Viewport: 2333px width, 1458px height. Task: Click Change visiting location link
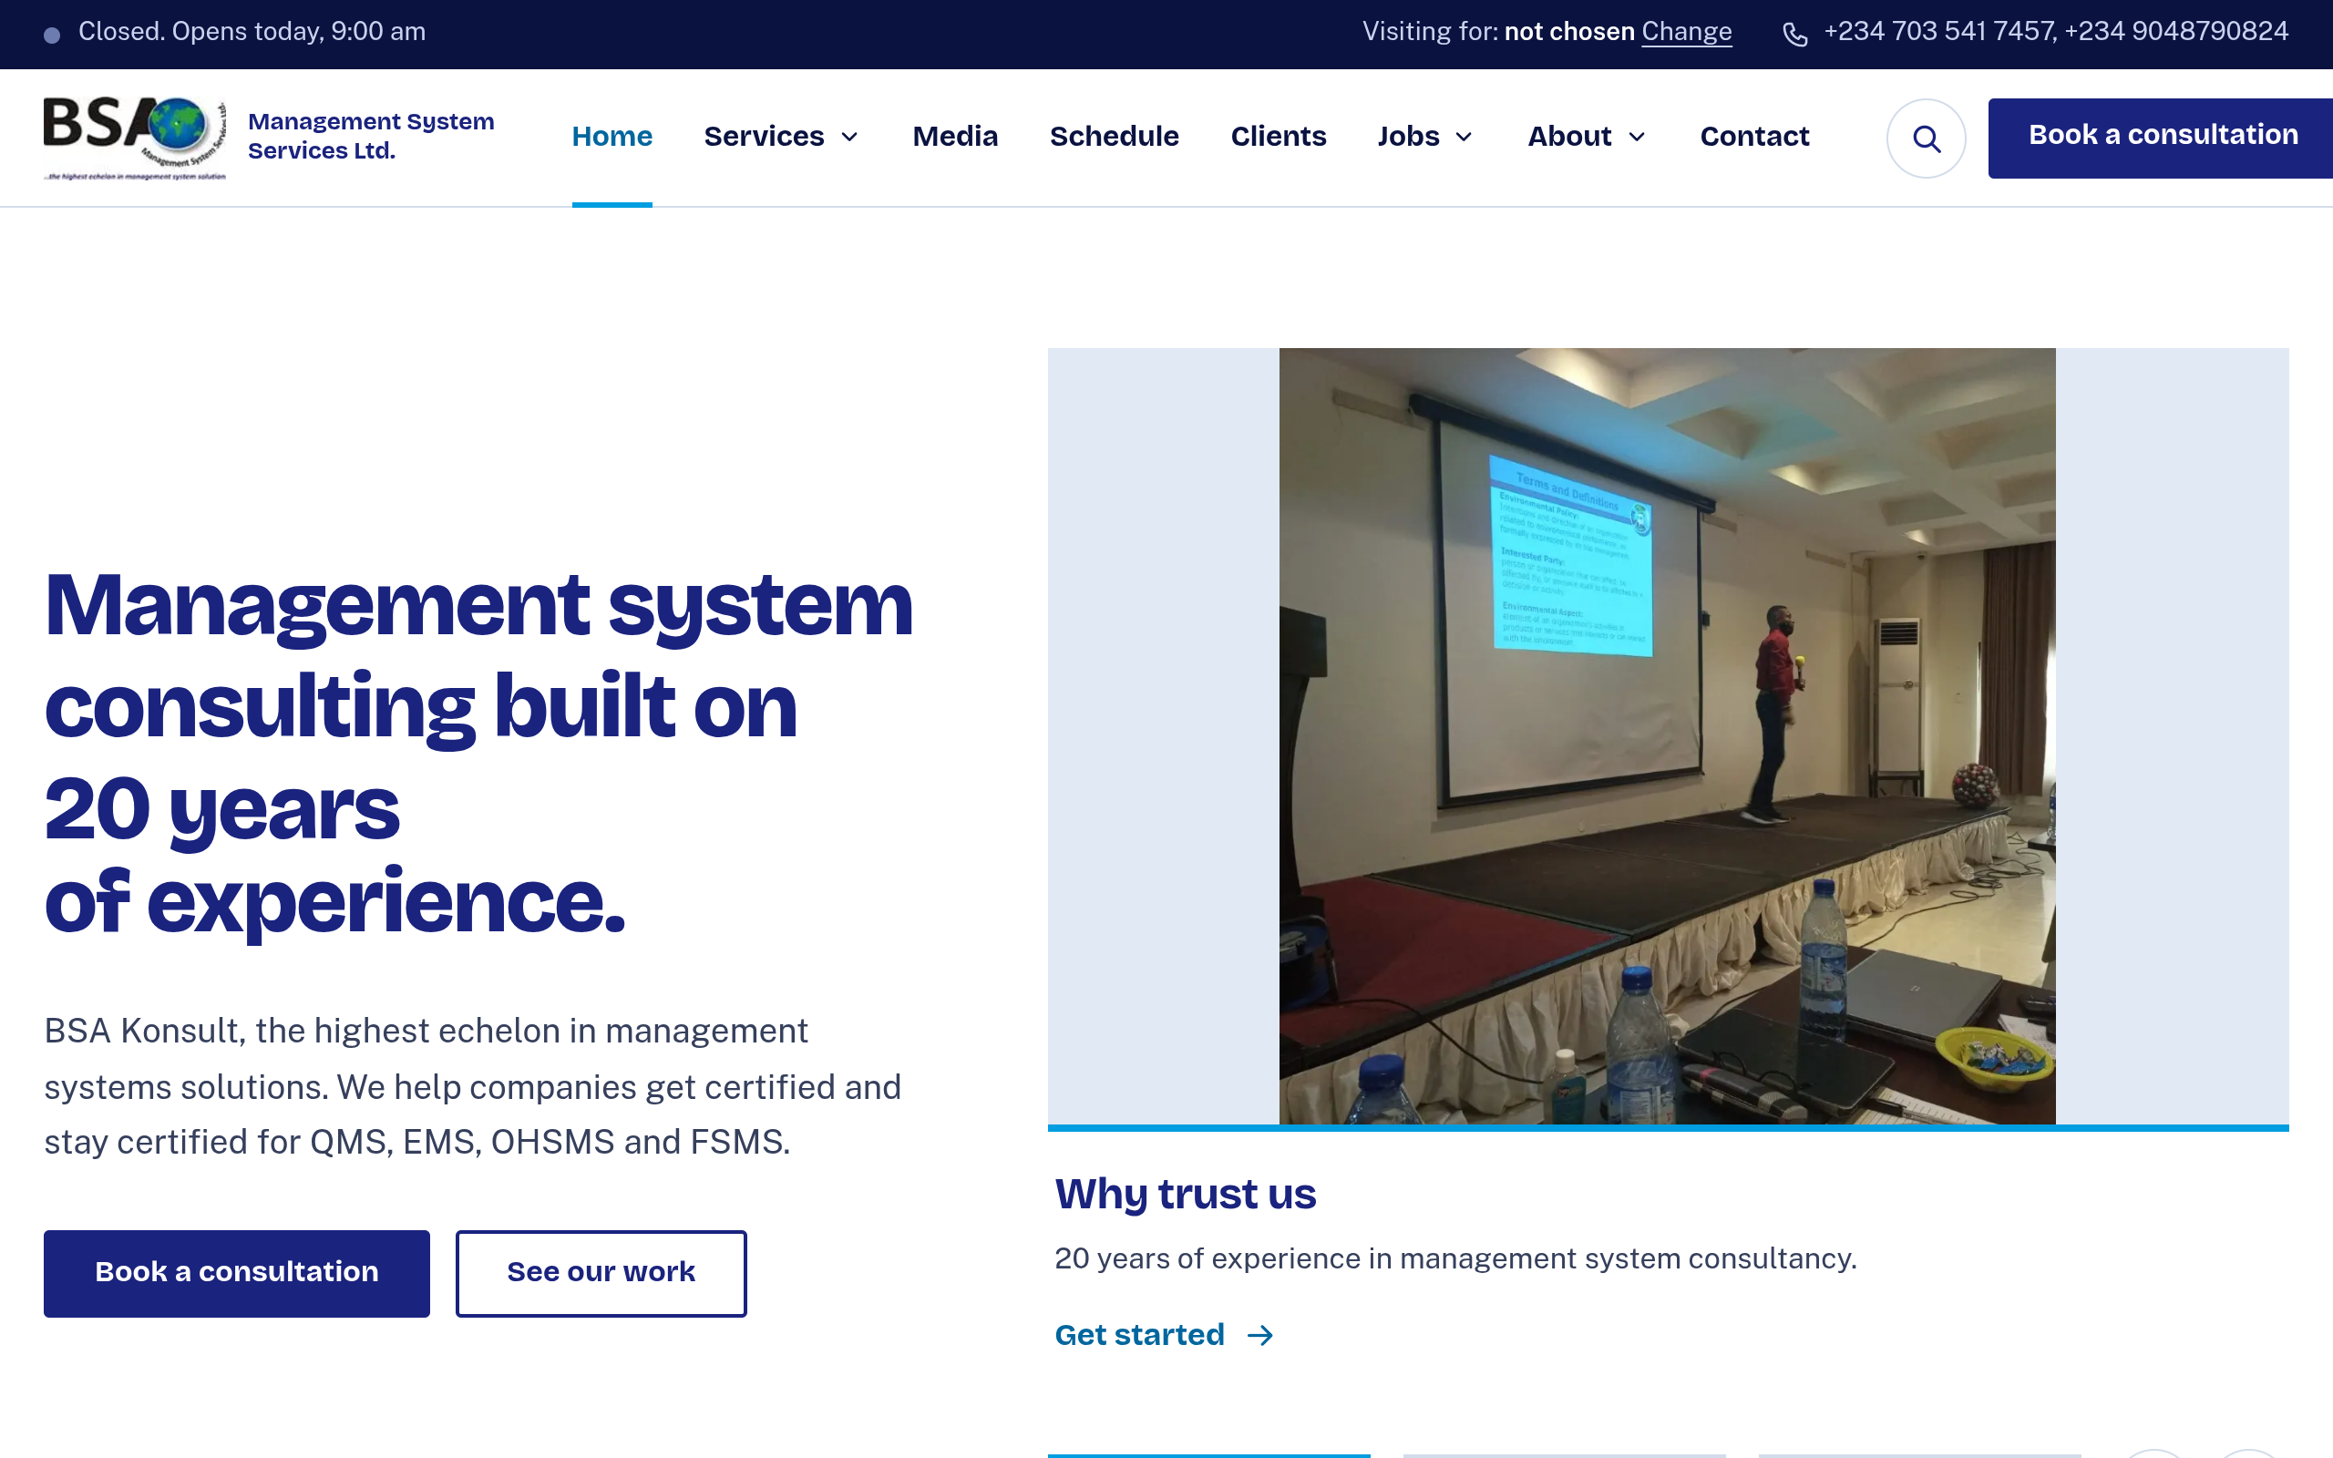coord(1686,32)
